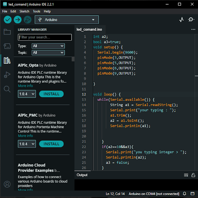
Task: Open the Boards Manager sidebar icon
Action: (x=7, y=46)
